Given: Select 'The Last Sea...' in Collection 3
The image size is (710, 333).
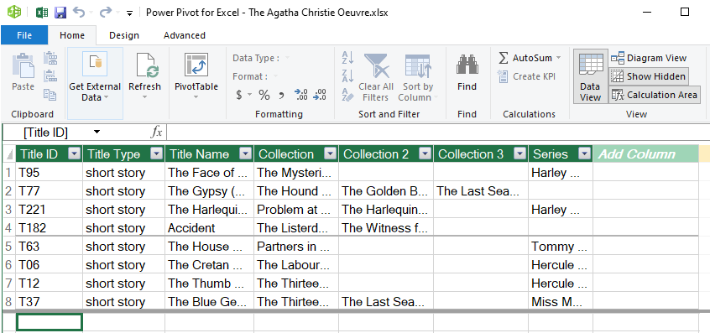Looking at the screenshot, I should (x=481, y=191).
